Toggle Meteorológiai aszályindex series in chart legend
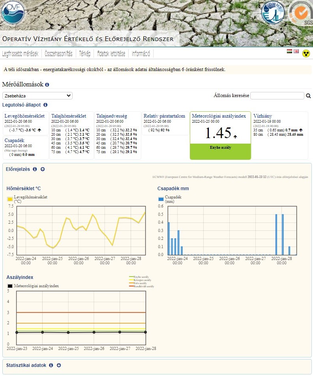Screen dimensions: 313x376 [10, 286]
